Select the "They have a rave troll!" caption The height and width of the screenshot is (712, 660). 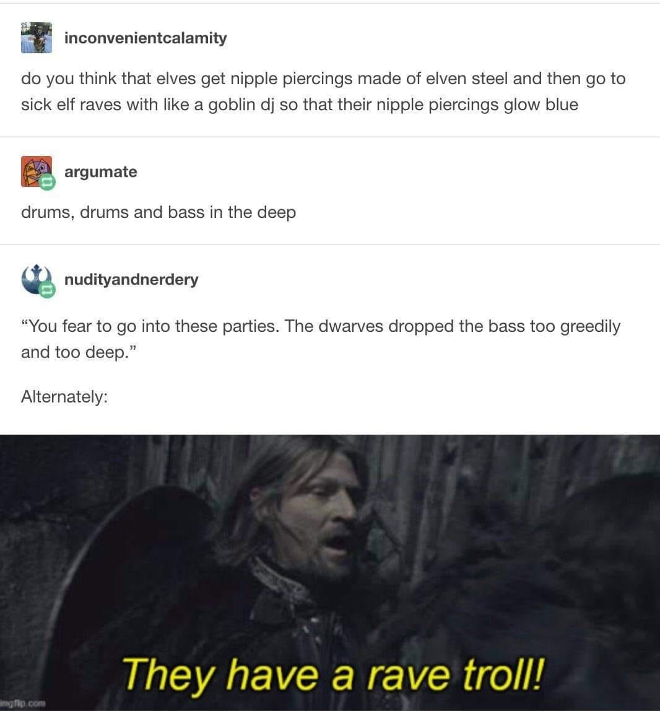[x=332, y=675]
